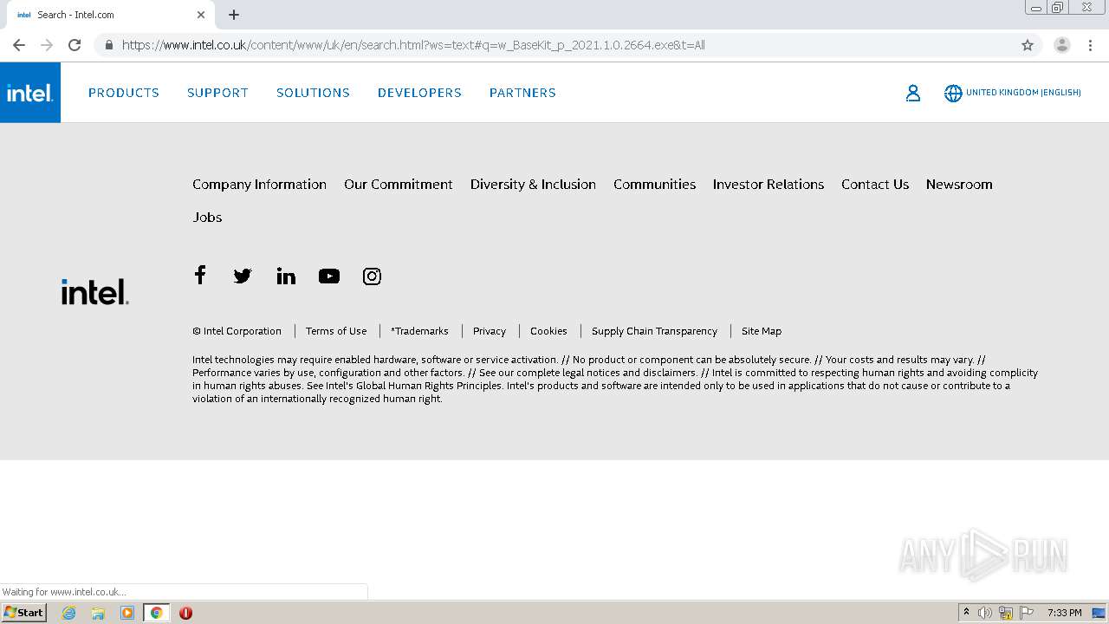Image resolution: width=1109 pixels, height=624 pixels.
Task: Click the Show desktop button
Action: point(1099,613)
